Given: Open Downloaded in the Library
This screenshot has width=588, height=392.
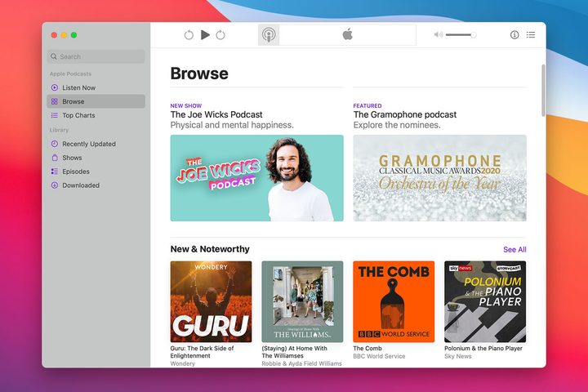Looking at the screenshot, I should click(x=96, y=185).
